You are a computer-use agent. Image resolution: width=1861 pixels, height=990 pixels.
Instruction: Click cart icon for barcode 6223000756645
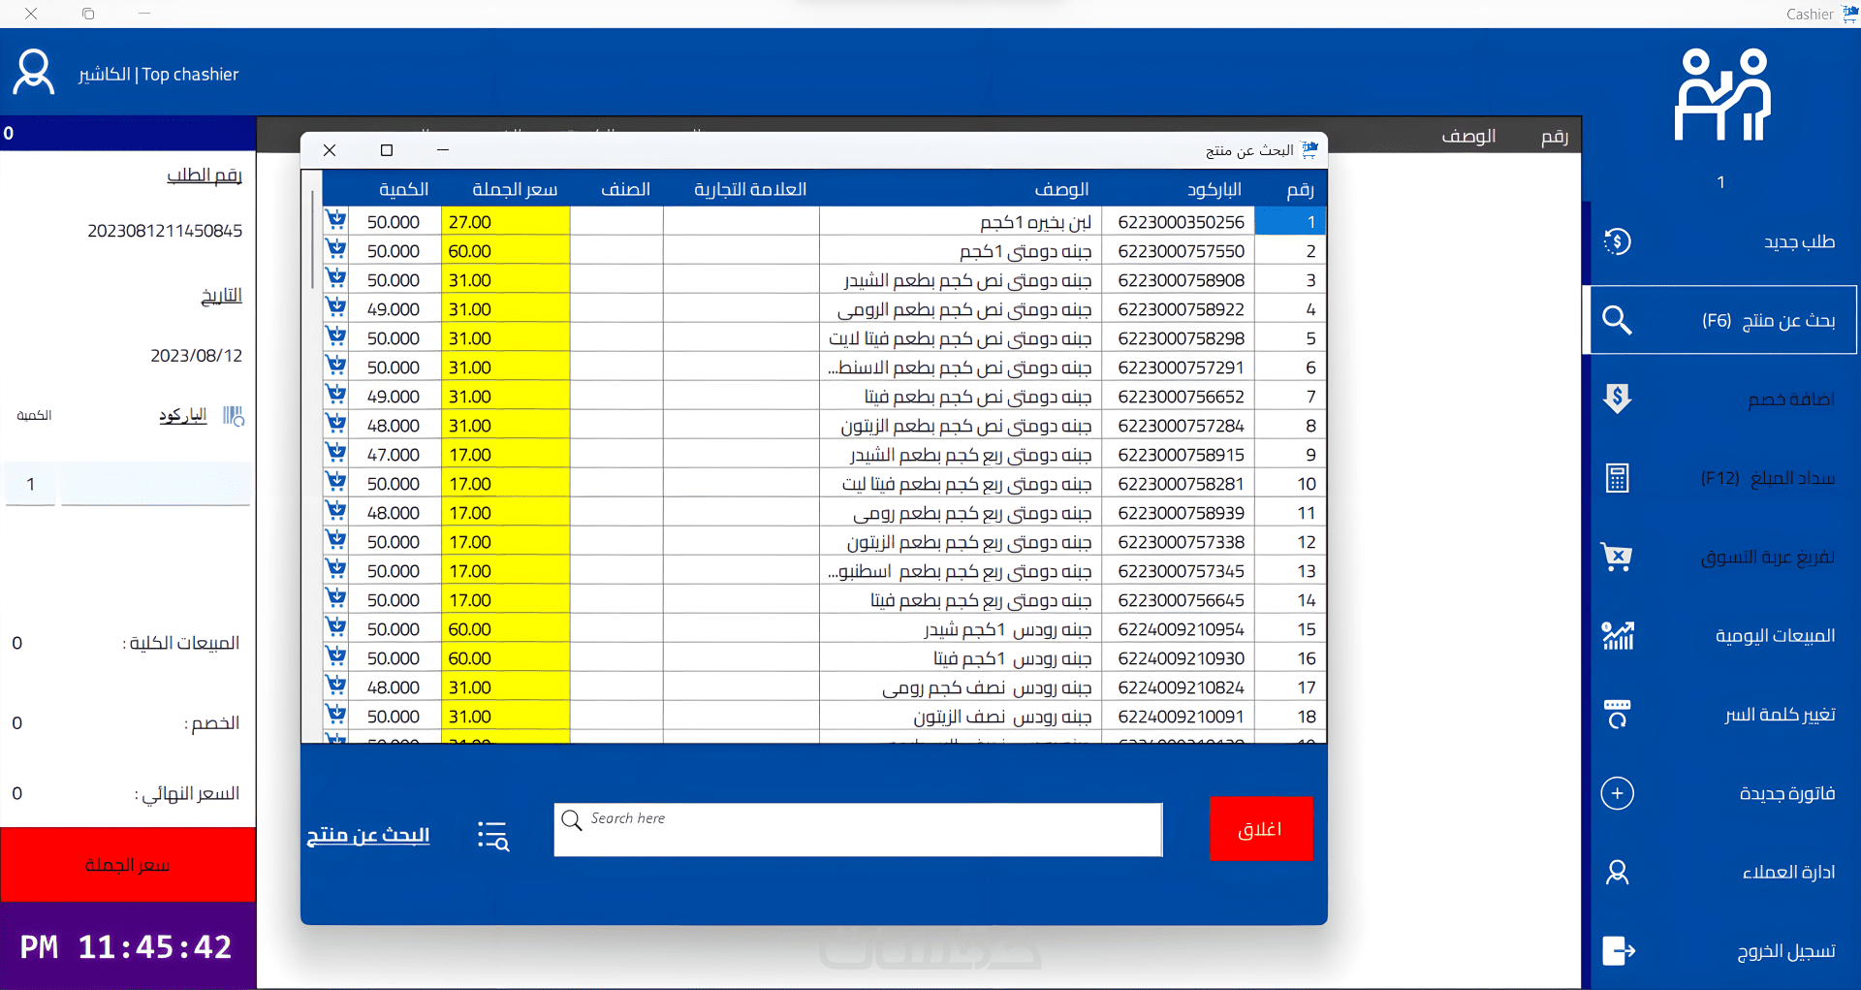tap(336, 599)
